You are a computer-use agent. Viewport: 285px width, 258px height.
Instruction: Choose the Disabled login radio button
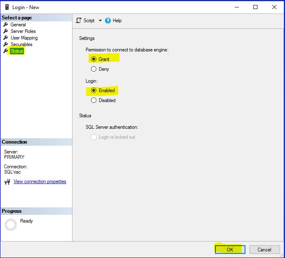coord(93,100)
